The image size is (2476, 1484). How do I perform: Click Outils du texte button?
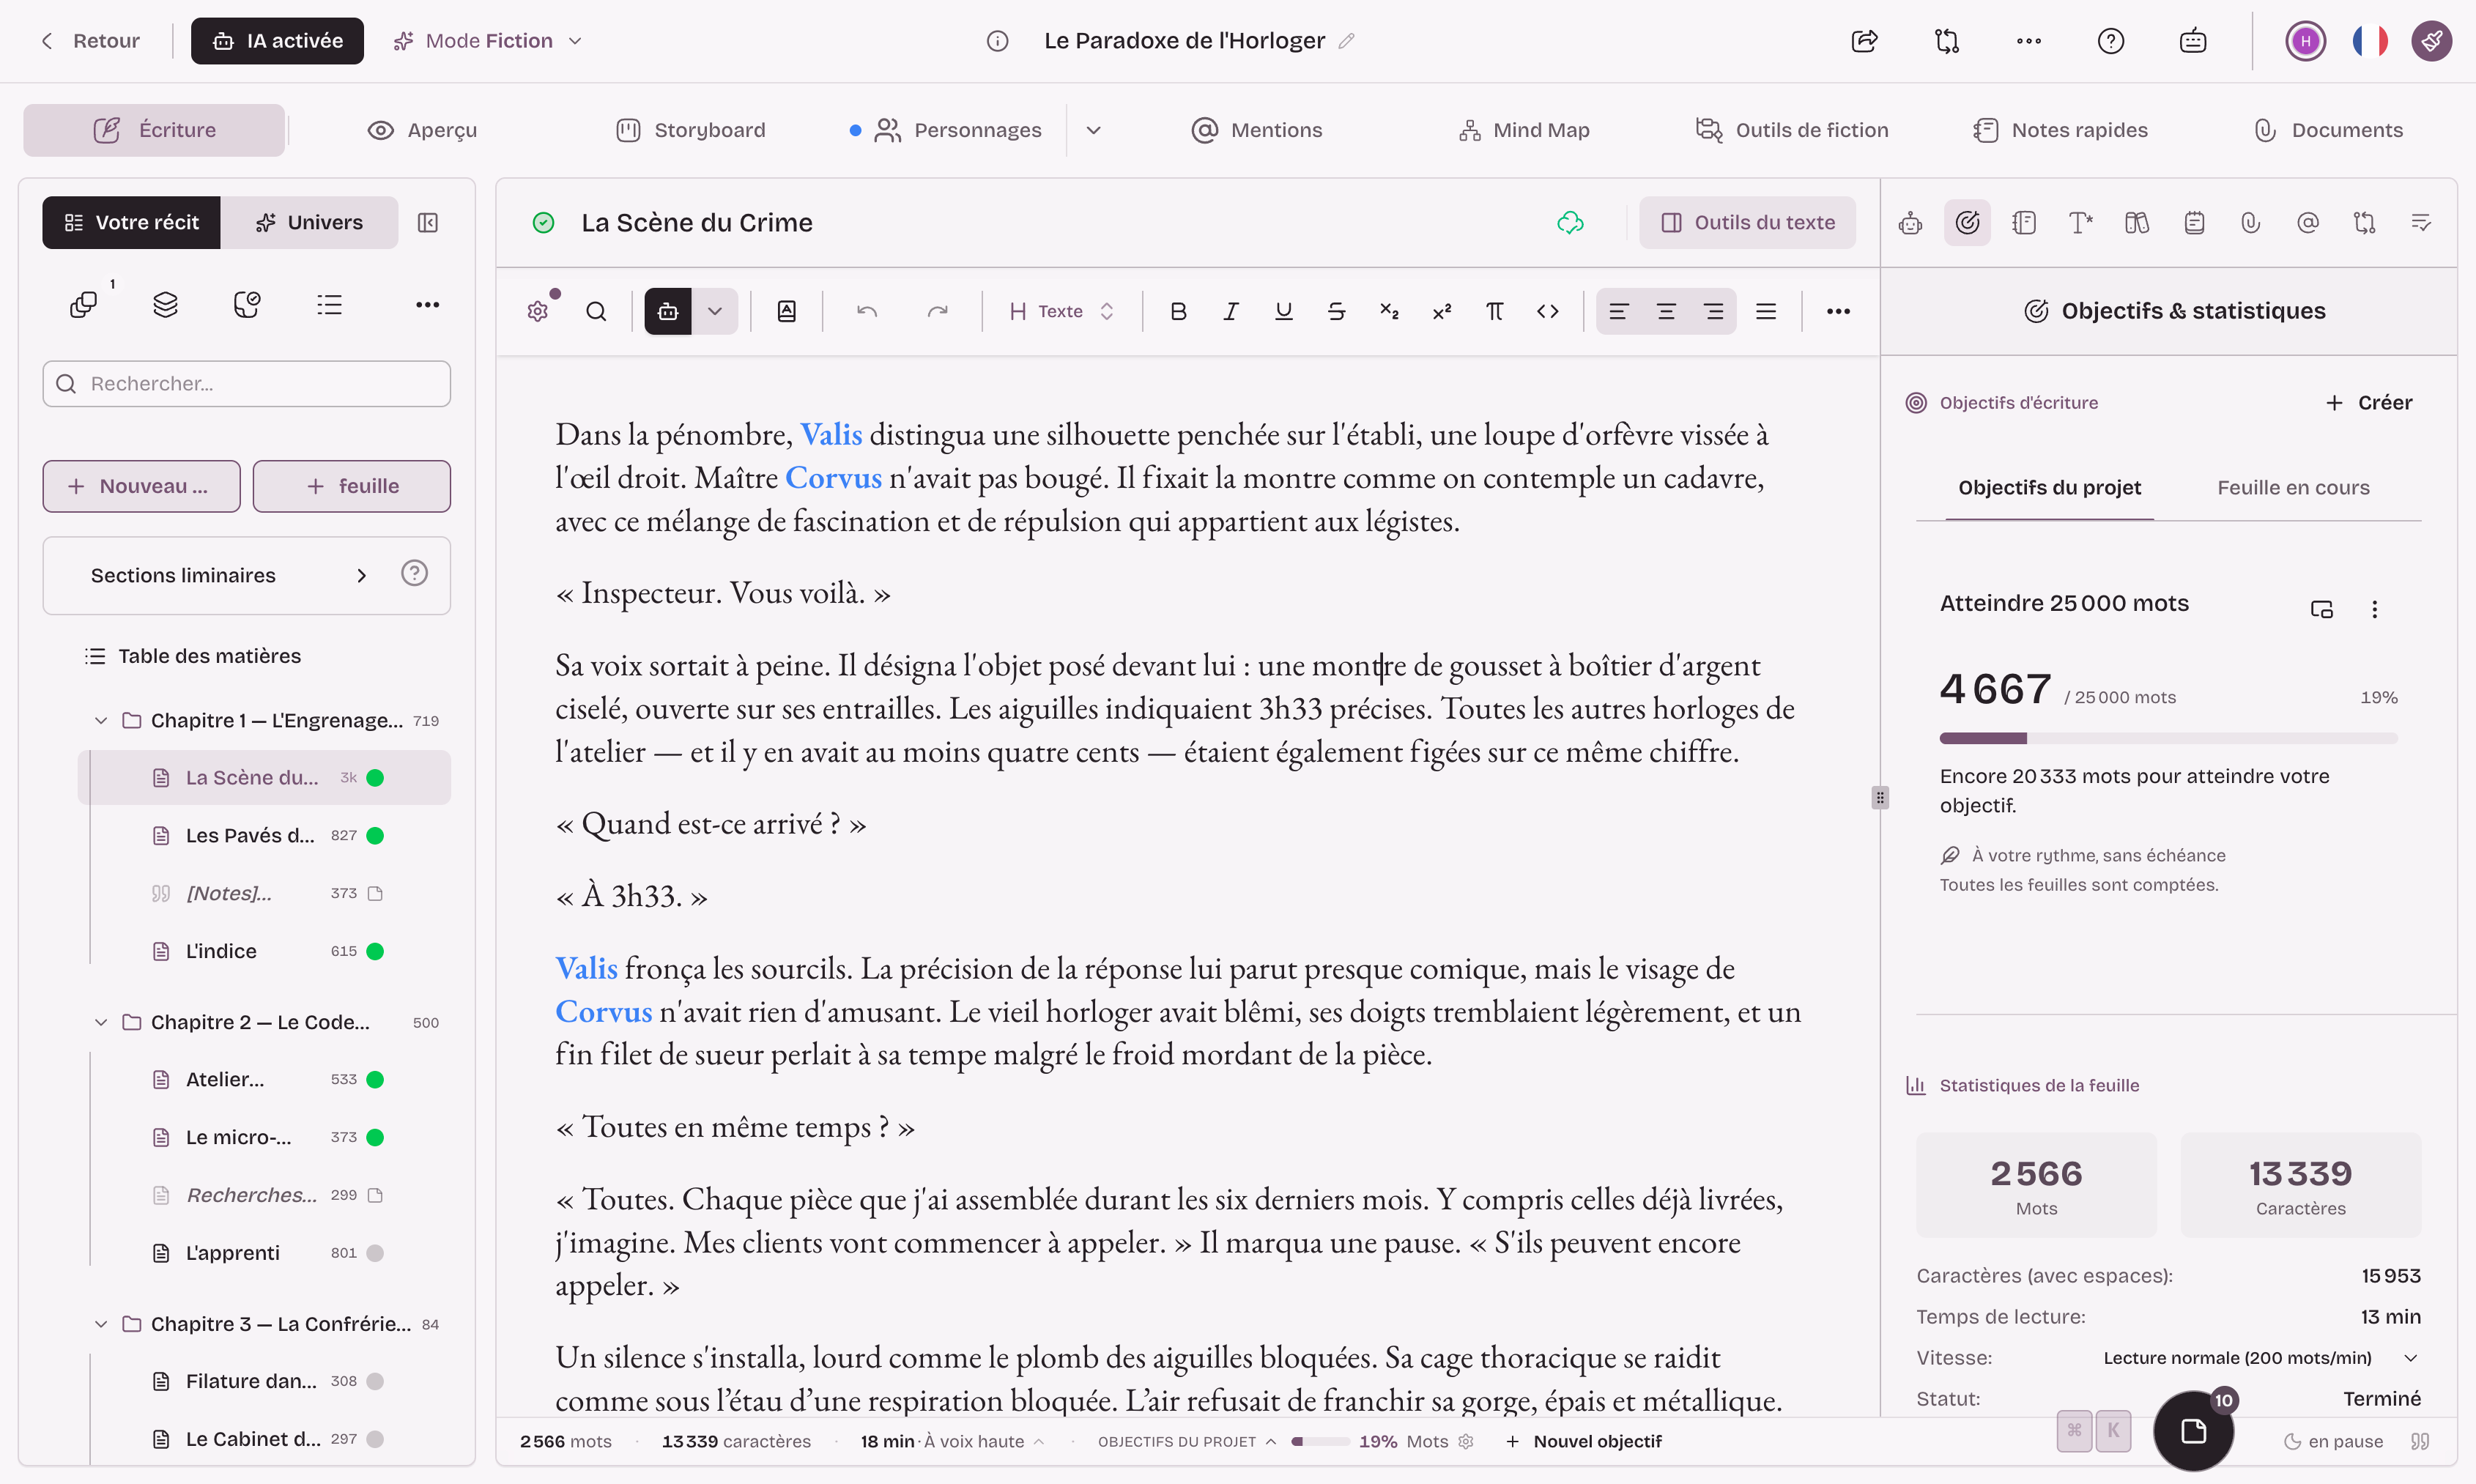[x=1747, y=223]
